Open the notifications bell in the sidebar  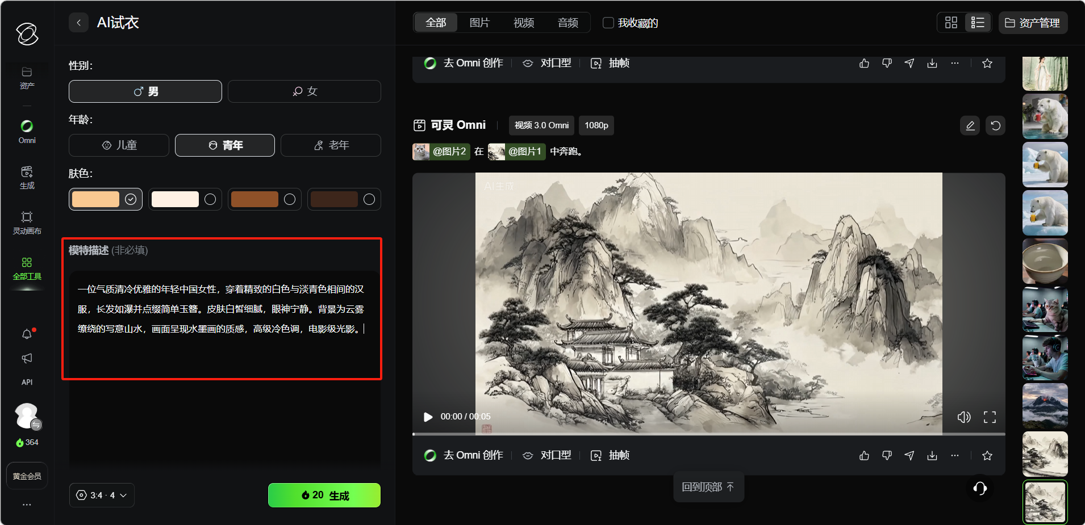click(27, 334)
